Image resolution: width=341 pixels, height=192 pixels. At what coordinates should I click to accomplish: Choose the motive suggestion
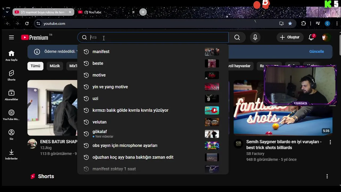point(153,75)
